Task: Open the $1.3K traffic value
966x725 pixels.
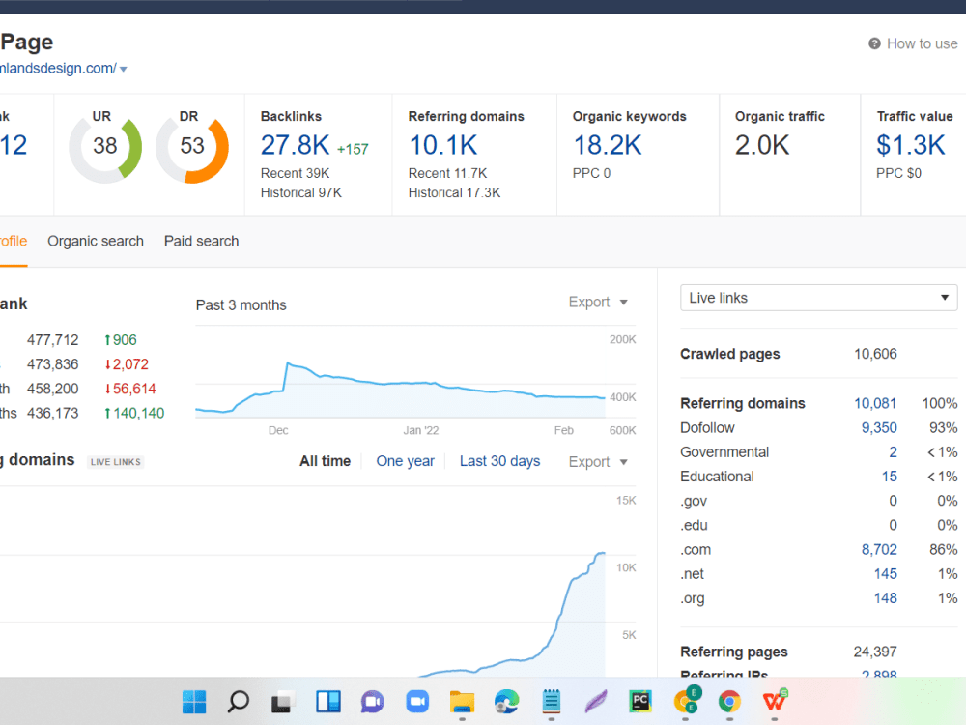Action: (x=911, y=146)
